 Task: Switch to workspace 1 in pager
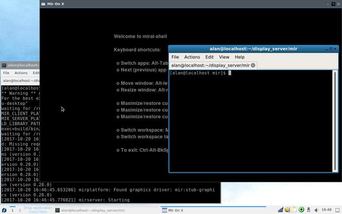[x=13, y=210]
